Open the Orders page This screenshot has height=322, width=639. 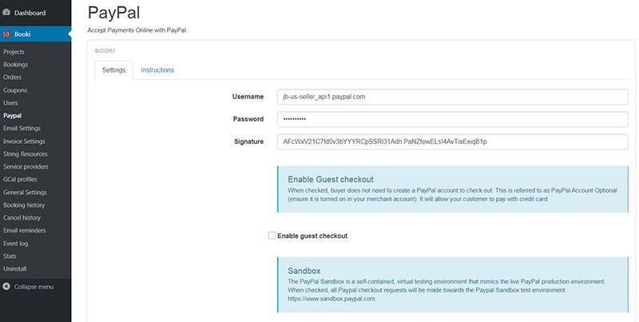(12, 77)
